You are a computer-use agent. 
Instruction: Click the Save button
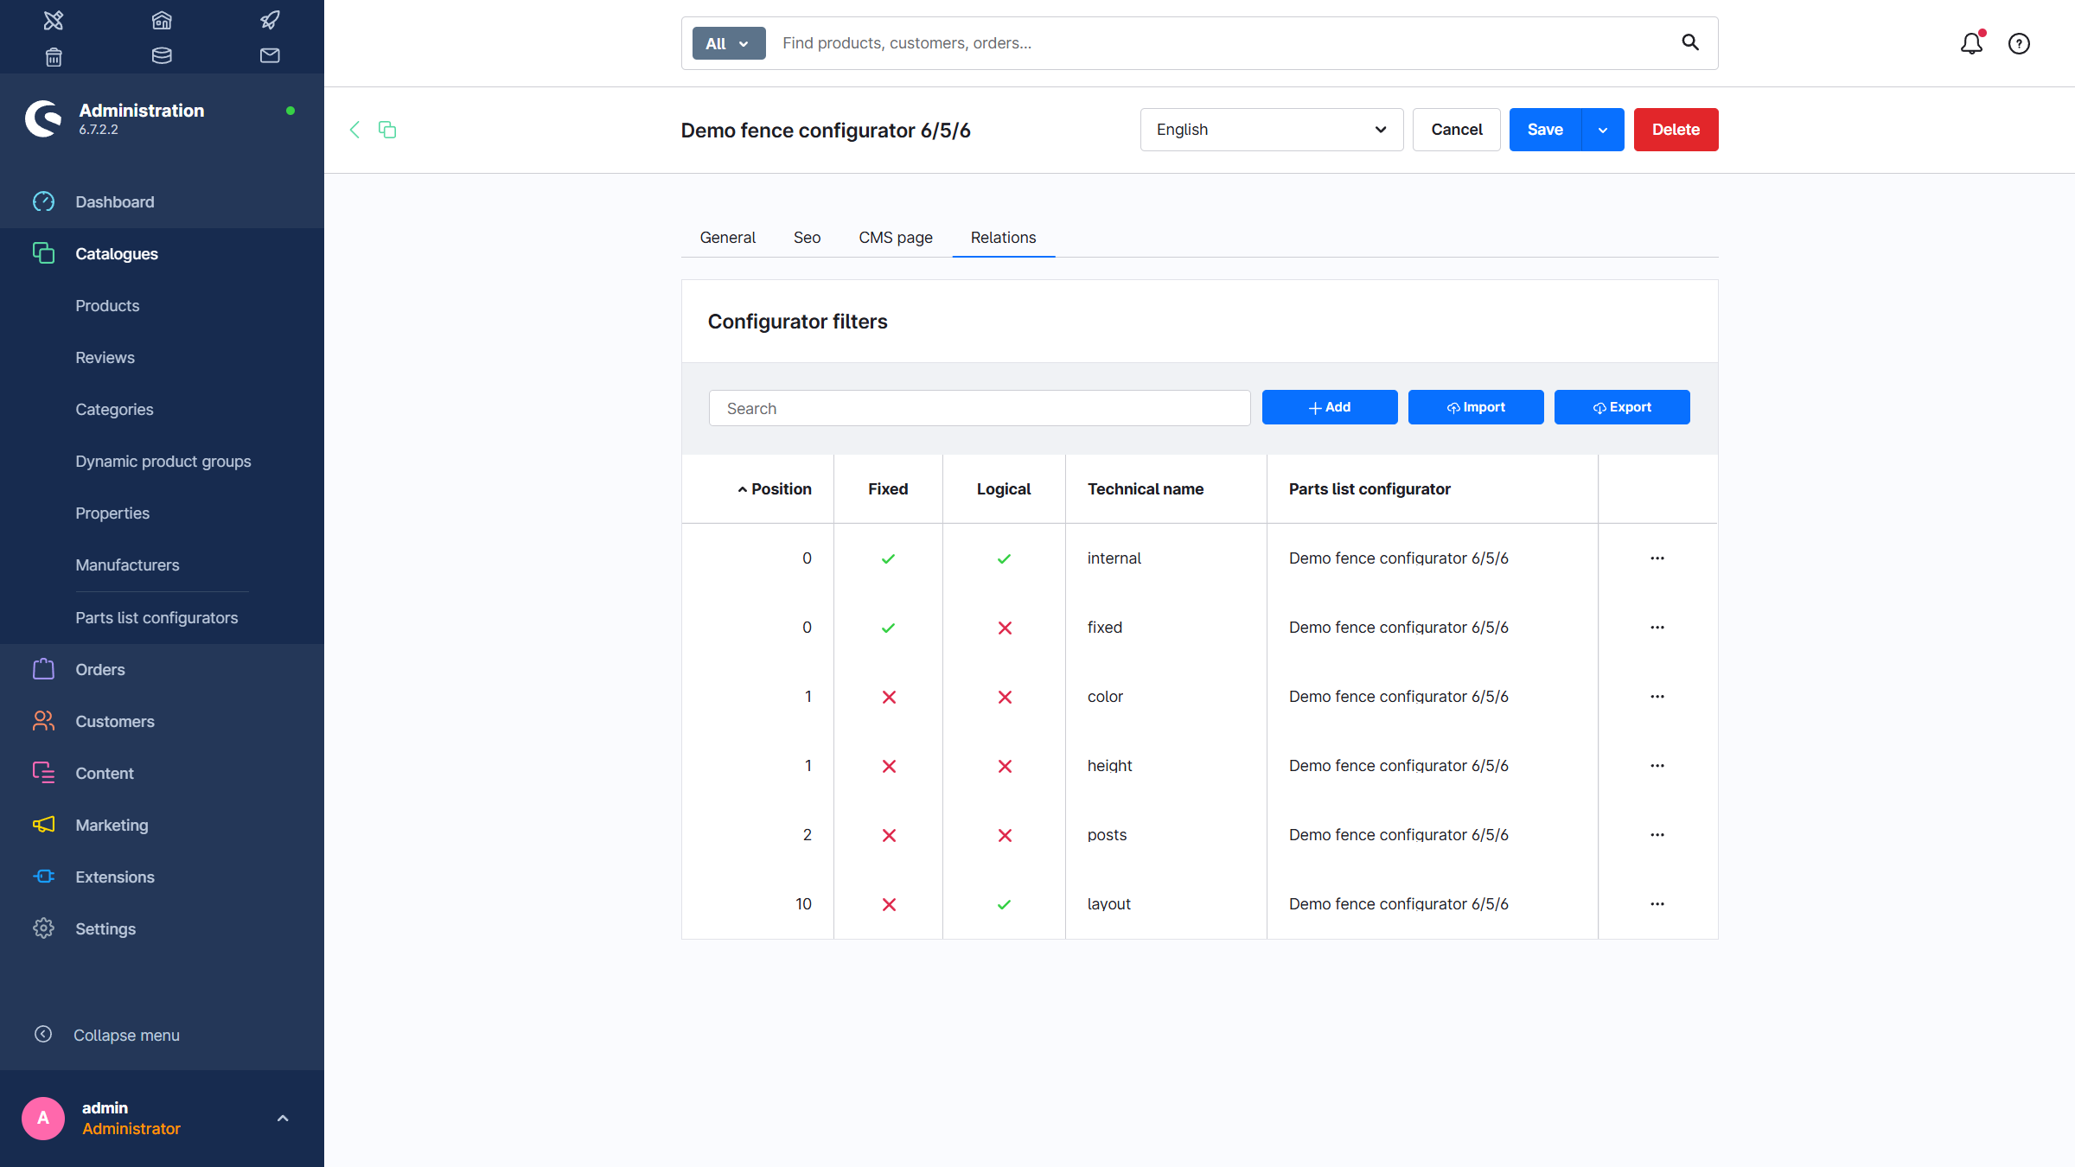1545,130
